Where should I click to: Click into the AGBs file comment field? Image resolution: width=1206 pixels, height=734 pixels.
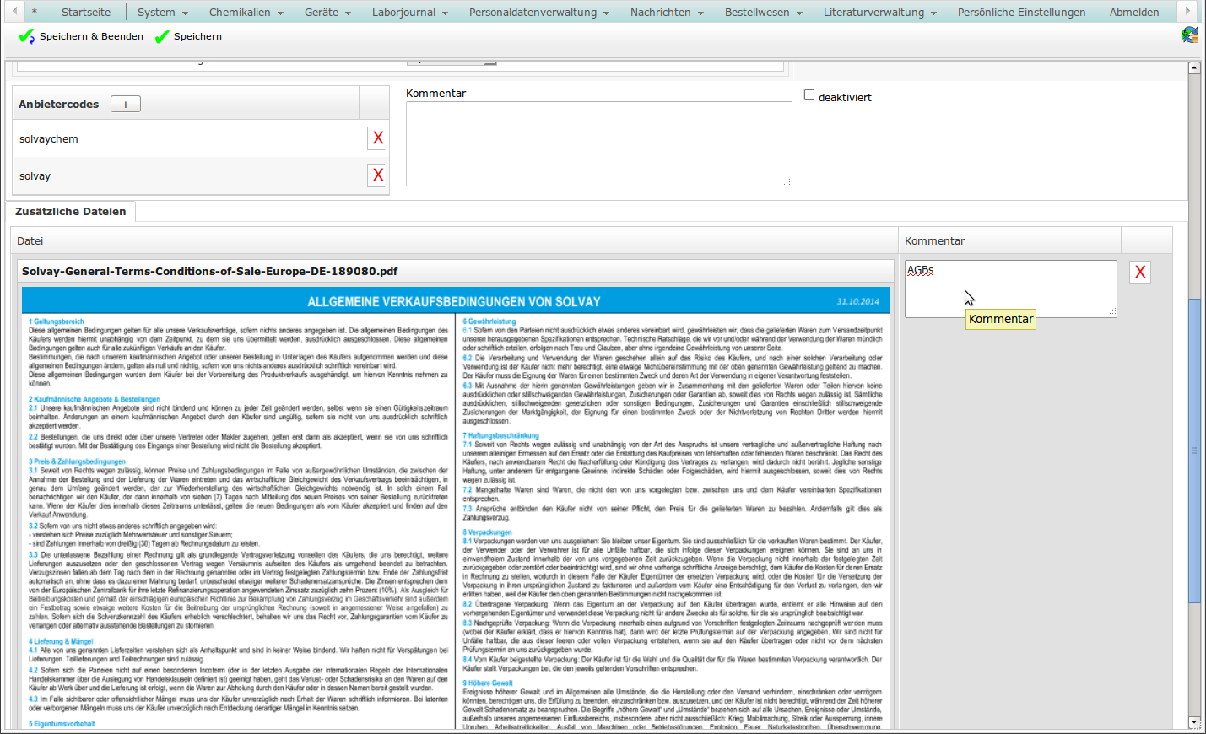(1009, 289)
